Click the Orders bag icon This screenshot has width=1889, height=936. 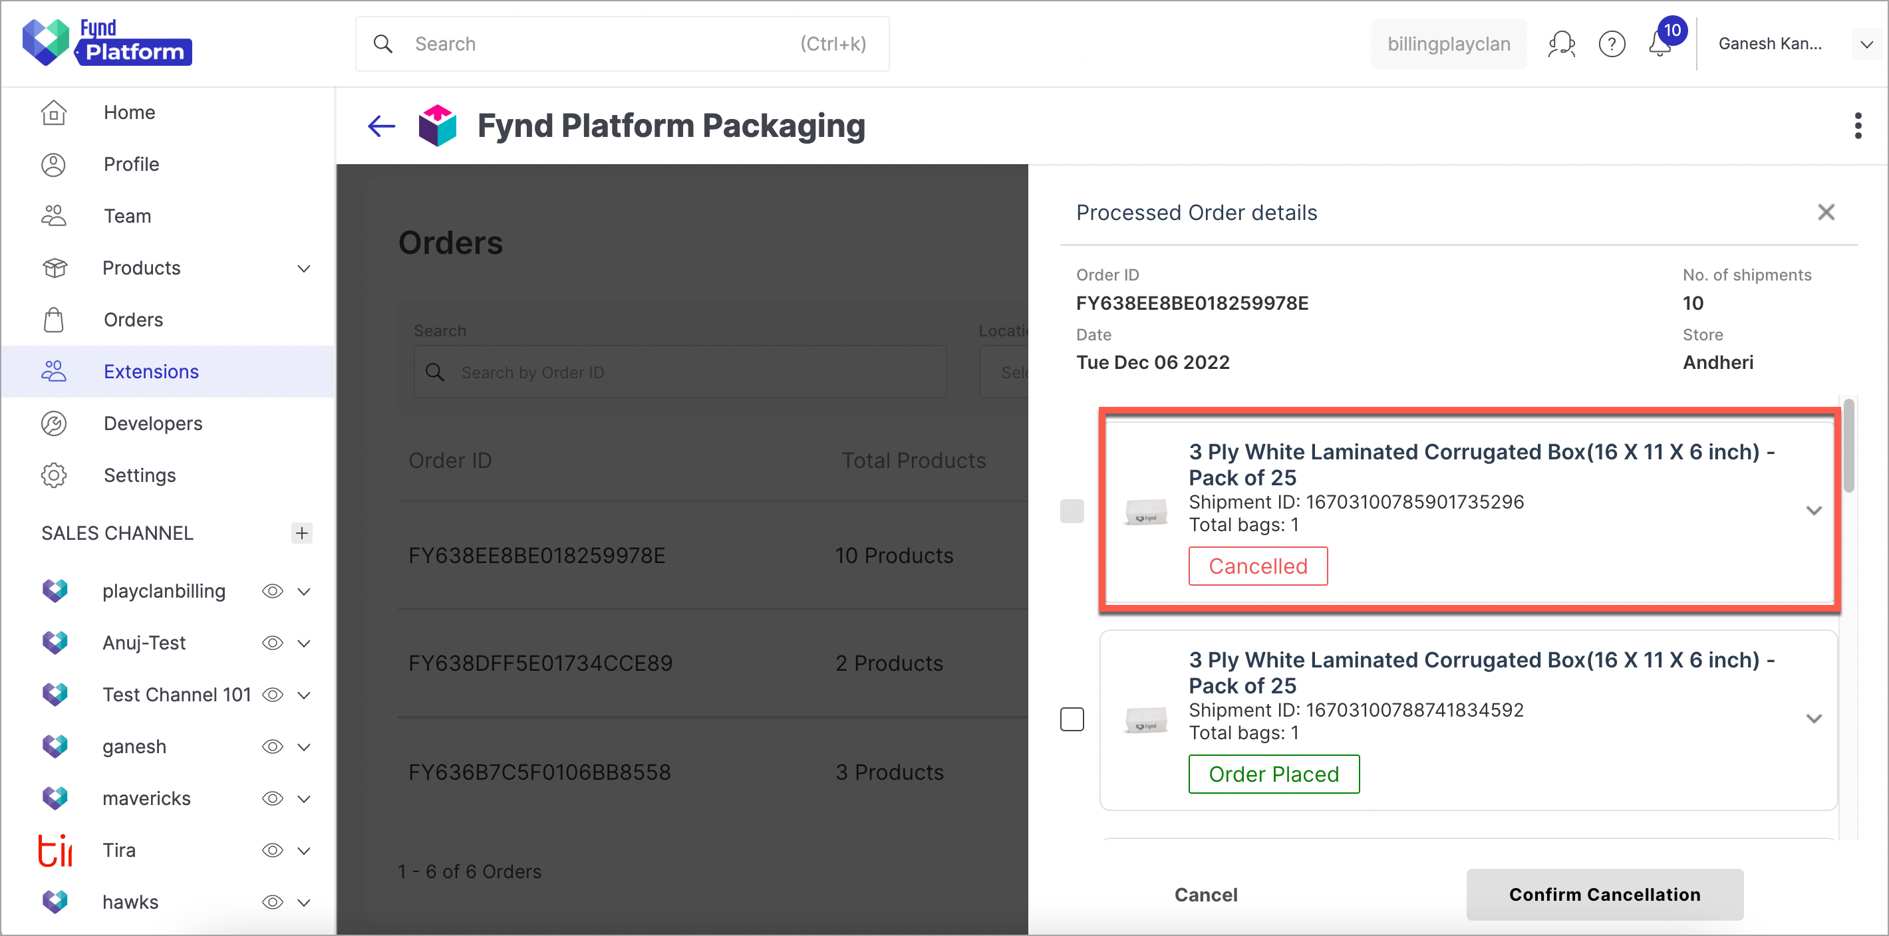[55, 320]
